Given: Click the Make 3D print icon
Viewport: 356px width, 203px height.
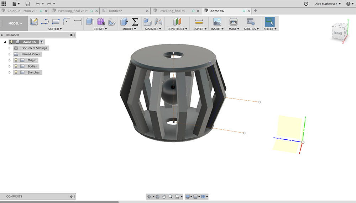Looking at the screenshot, I should click(x=234, y=22).
